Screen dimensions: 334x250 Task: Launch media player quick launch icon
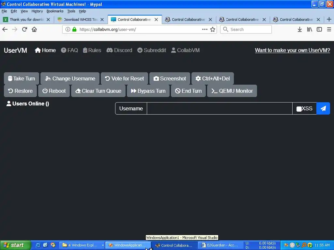53,245
